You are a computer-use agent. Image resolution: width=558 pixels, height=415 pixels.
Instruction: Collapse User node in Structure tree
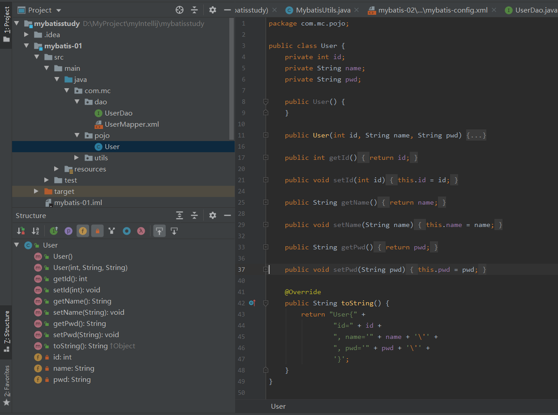coord(17,245)
